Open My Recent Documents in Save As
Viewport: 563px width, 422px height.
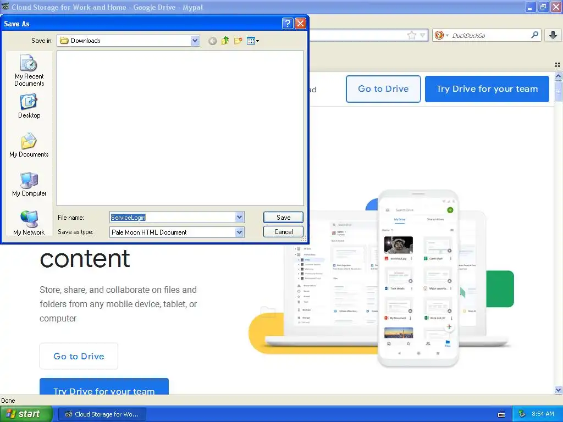click(x=29, y=71)
